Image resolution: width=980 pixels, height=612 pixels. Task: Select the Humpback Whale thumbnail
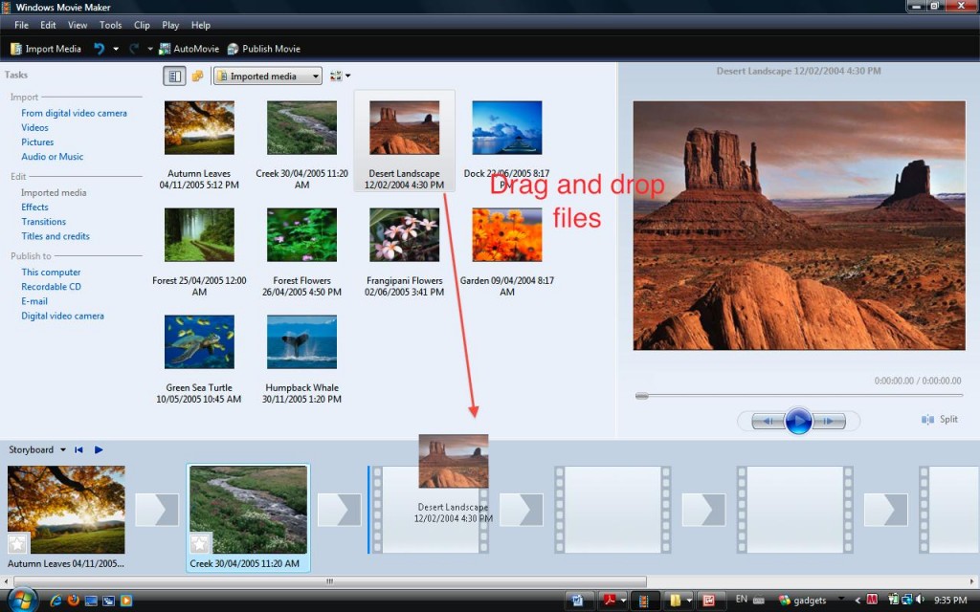pyautogui.click(x=301, y=341)
